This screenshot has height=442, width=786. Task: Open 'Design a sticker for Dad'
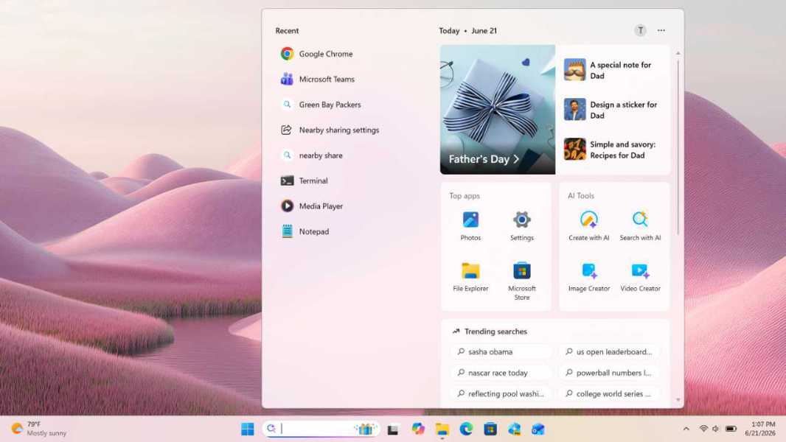point(613,110)
